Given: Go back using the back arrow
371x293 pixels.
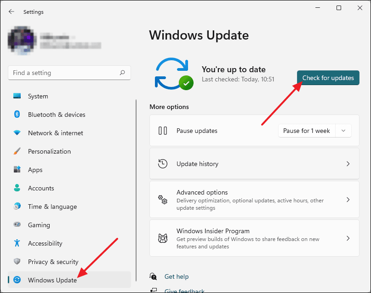Looking at the screenshot, I should (x=11, y=11).
